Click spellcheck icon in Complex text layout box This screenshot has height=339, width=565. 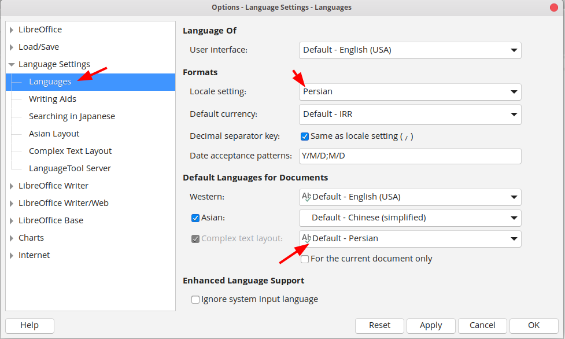pyautogui.click(x=306, y=238)
